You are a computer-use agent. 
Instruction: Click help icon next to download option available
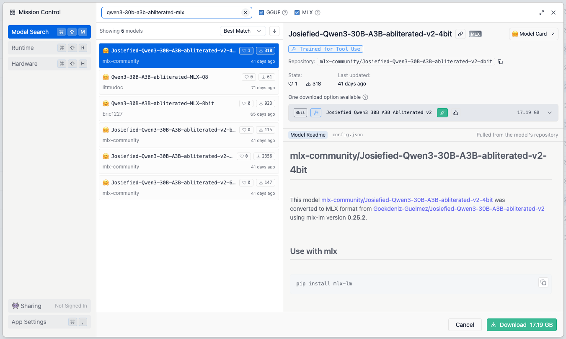click(x=365, y=97)
